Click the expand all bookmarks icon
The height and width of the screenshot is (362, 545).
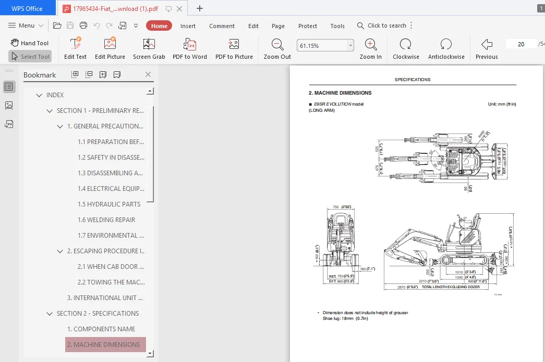coord(75,74)
